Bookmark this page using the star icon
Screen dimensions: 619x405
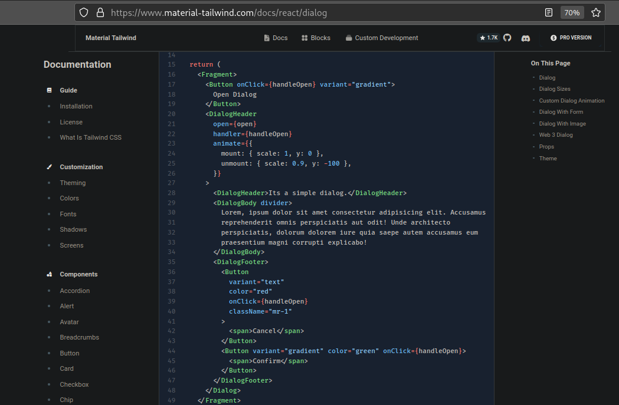(595, 12)
